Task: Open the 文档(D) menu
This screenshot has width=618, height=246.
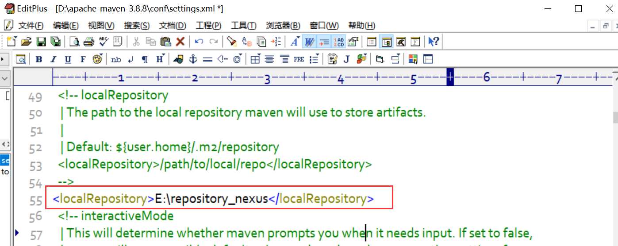Action: 173,26
